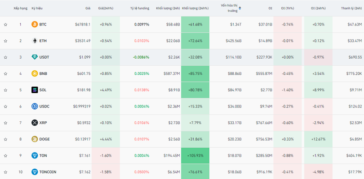Toggle favorite star for BTC row
The height and width of the screenshot is (179, 364).
[x=5, y=24]
